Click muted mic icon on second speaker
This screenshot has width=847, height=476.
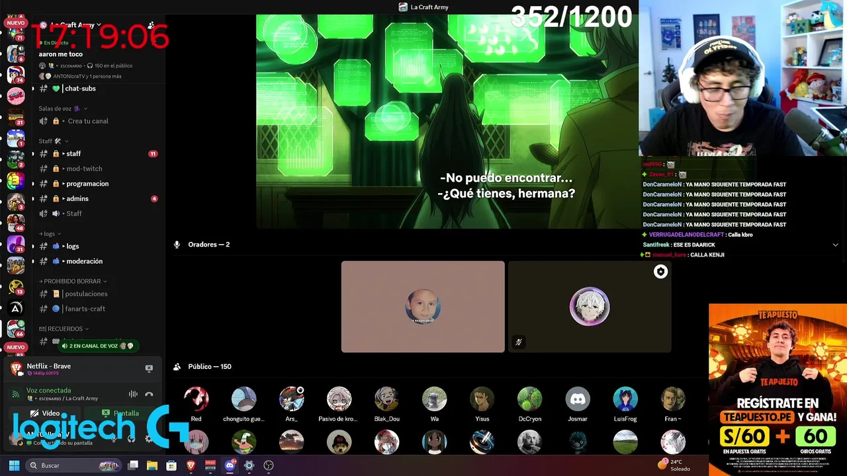click(x=518, y=342)
